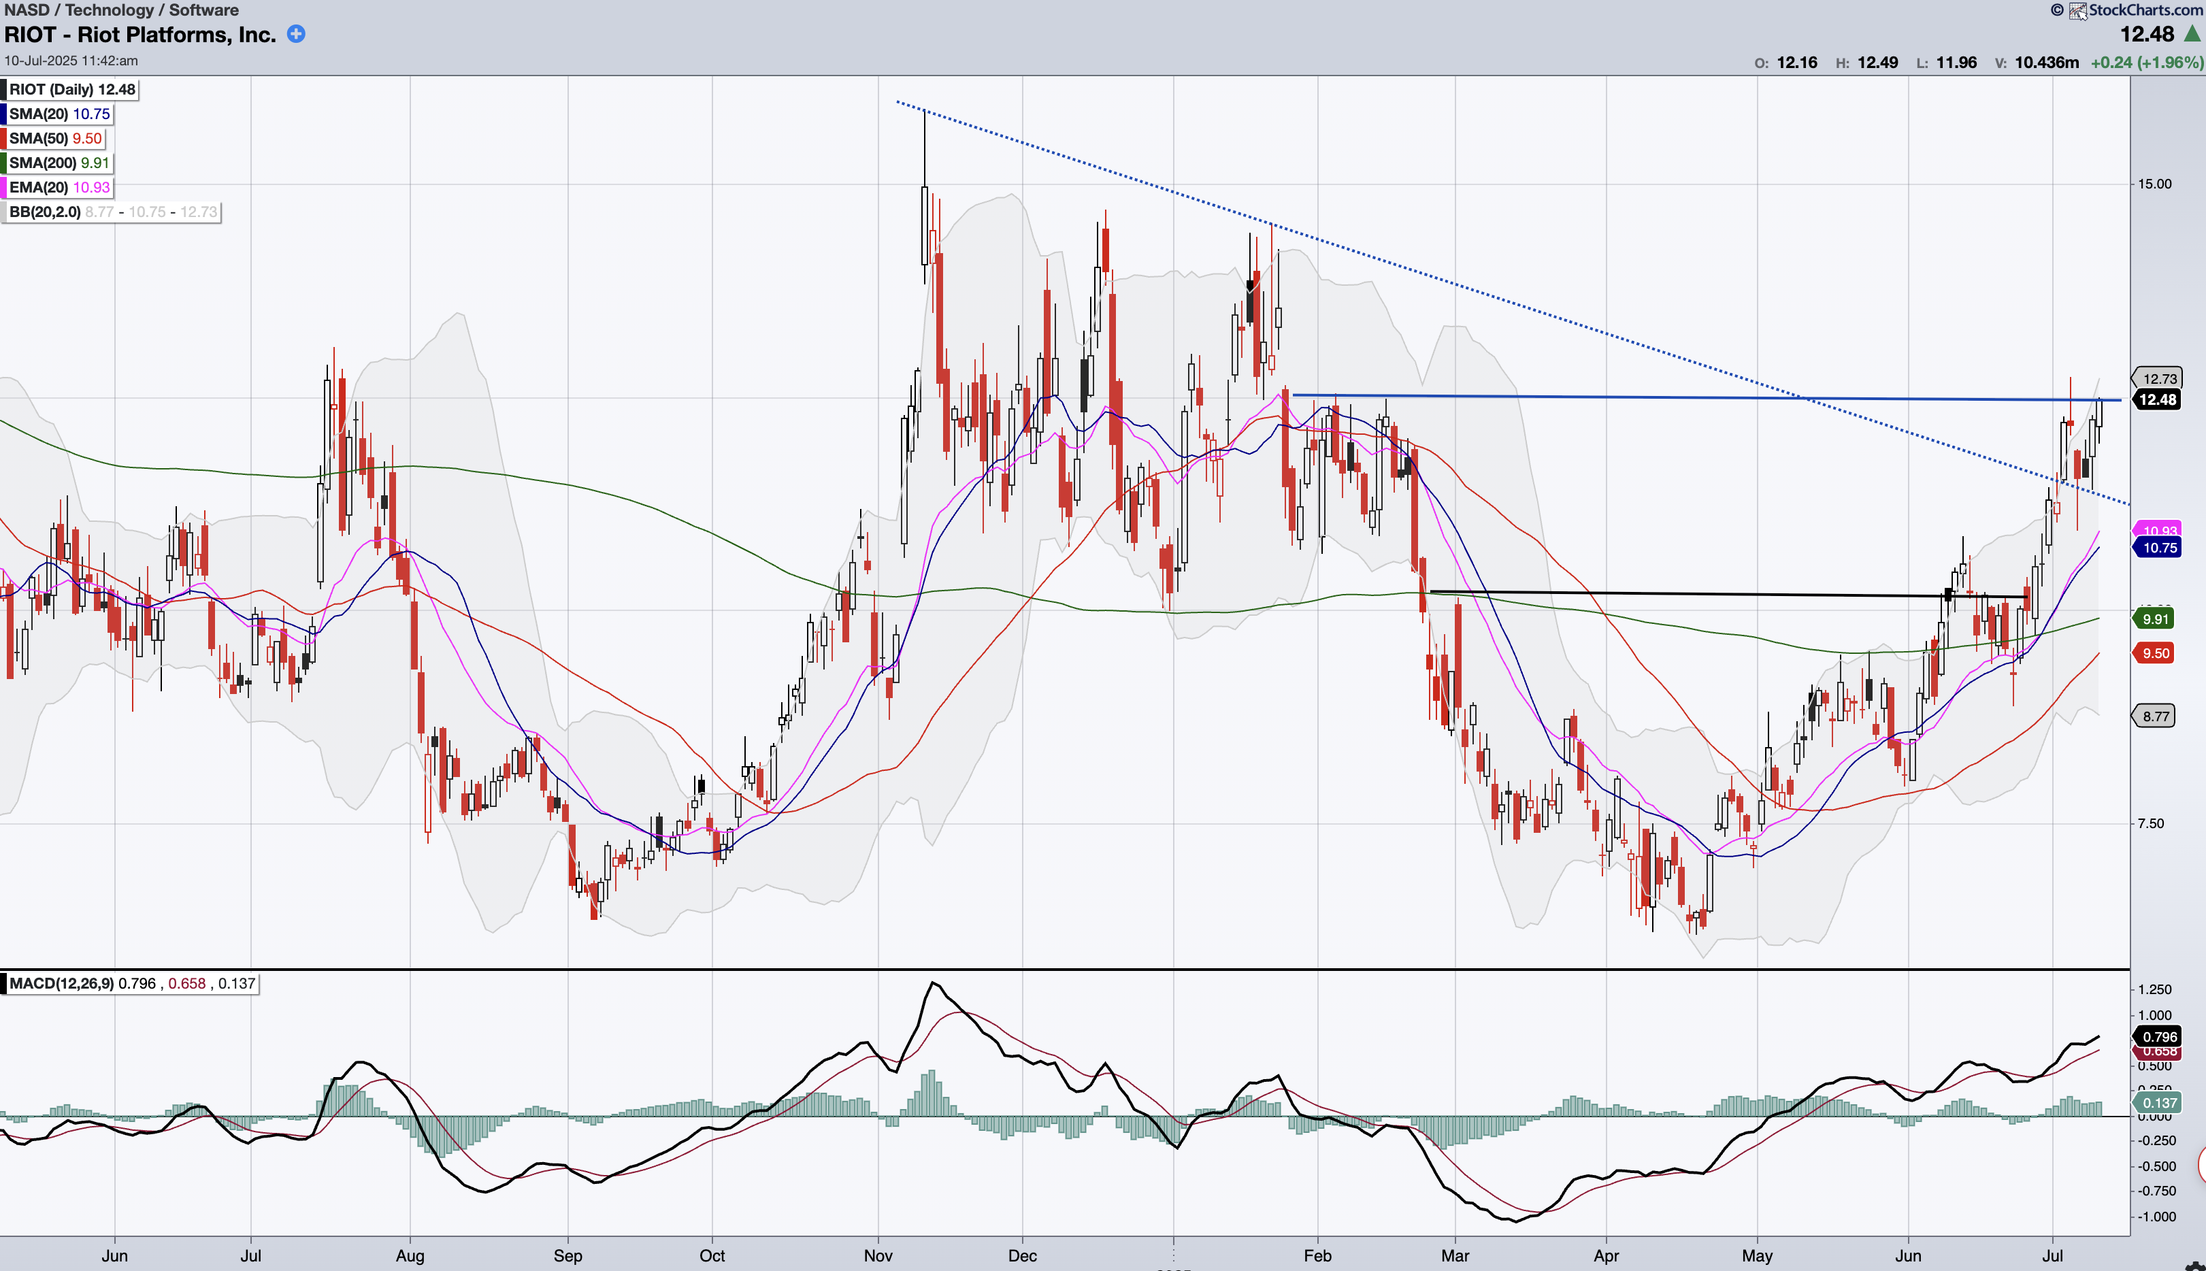Click the green up arrow next to 12.48
Image resolution: width=2206 pixels, height=1271 pixels.
coord(2192,34)
